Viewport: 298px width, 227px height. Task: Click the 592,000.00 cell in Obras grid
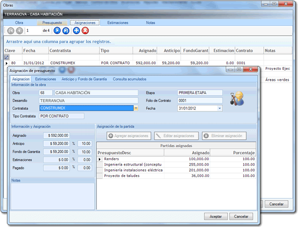(145, 63)
